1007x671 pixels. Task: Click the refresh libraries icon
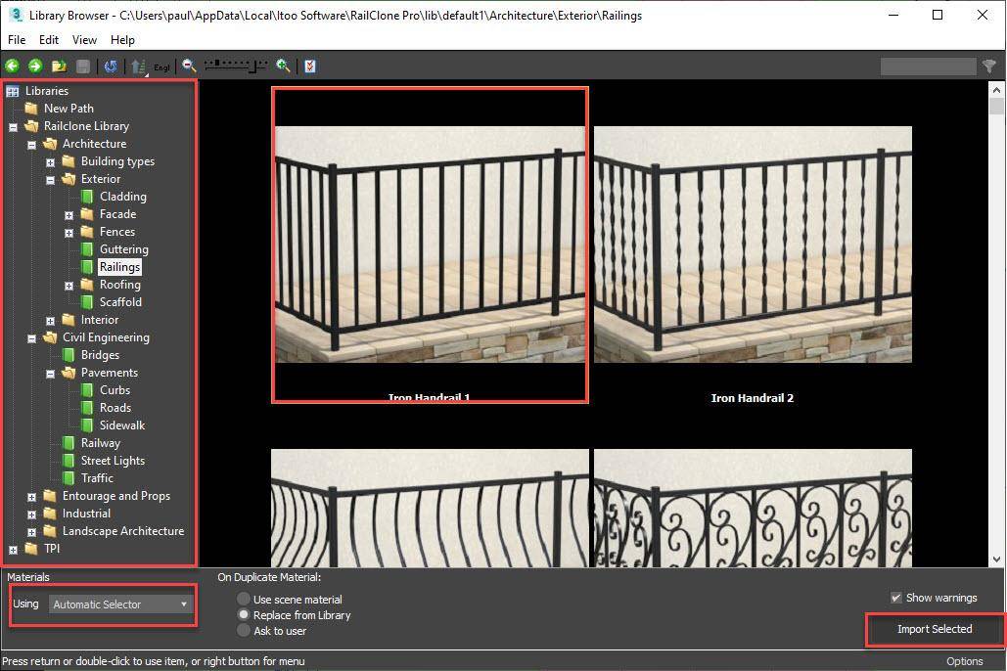tap(111, 66)
